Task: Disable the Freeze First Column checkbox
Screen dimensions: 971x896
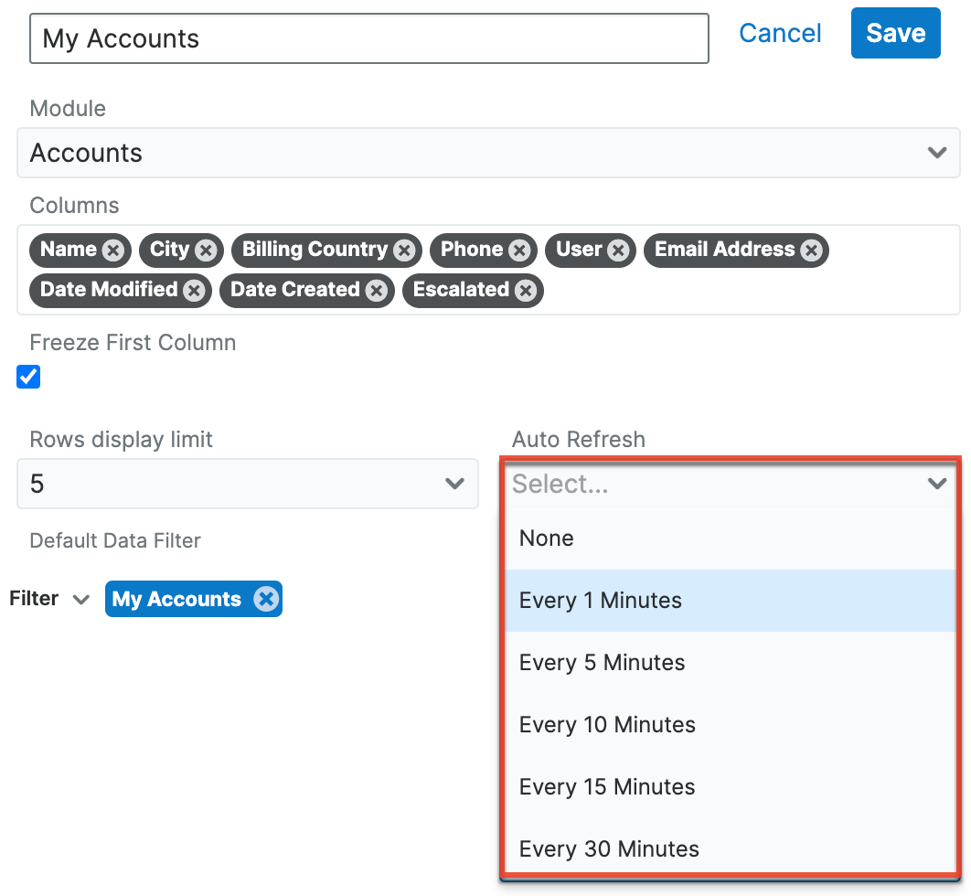Action: click(28, 377)
